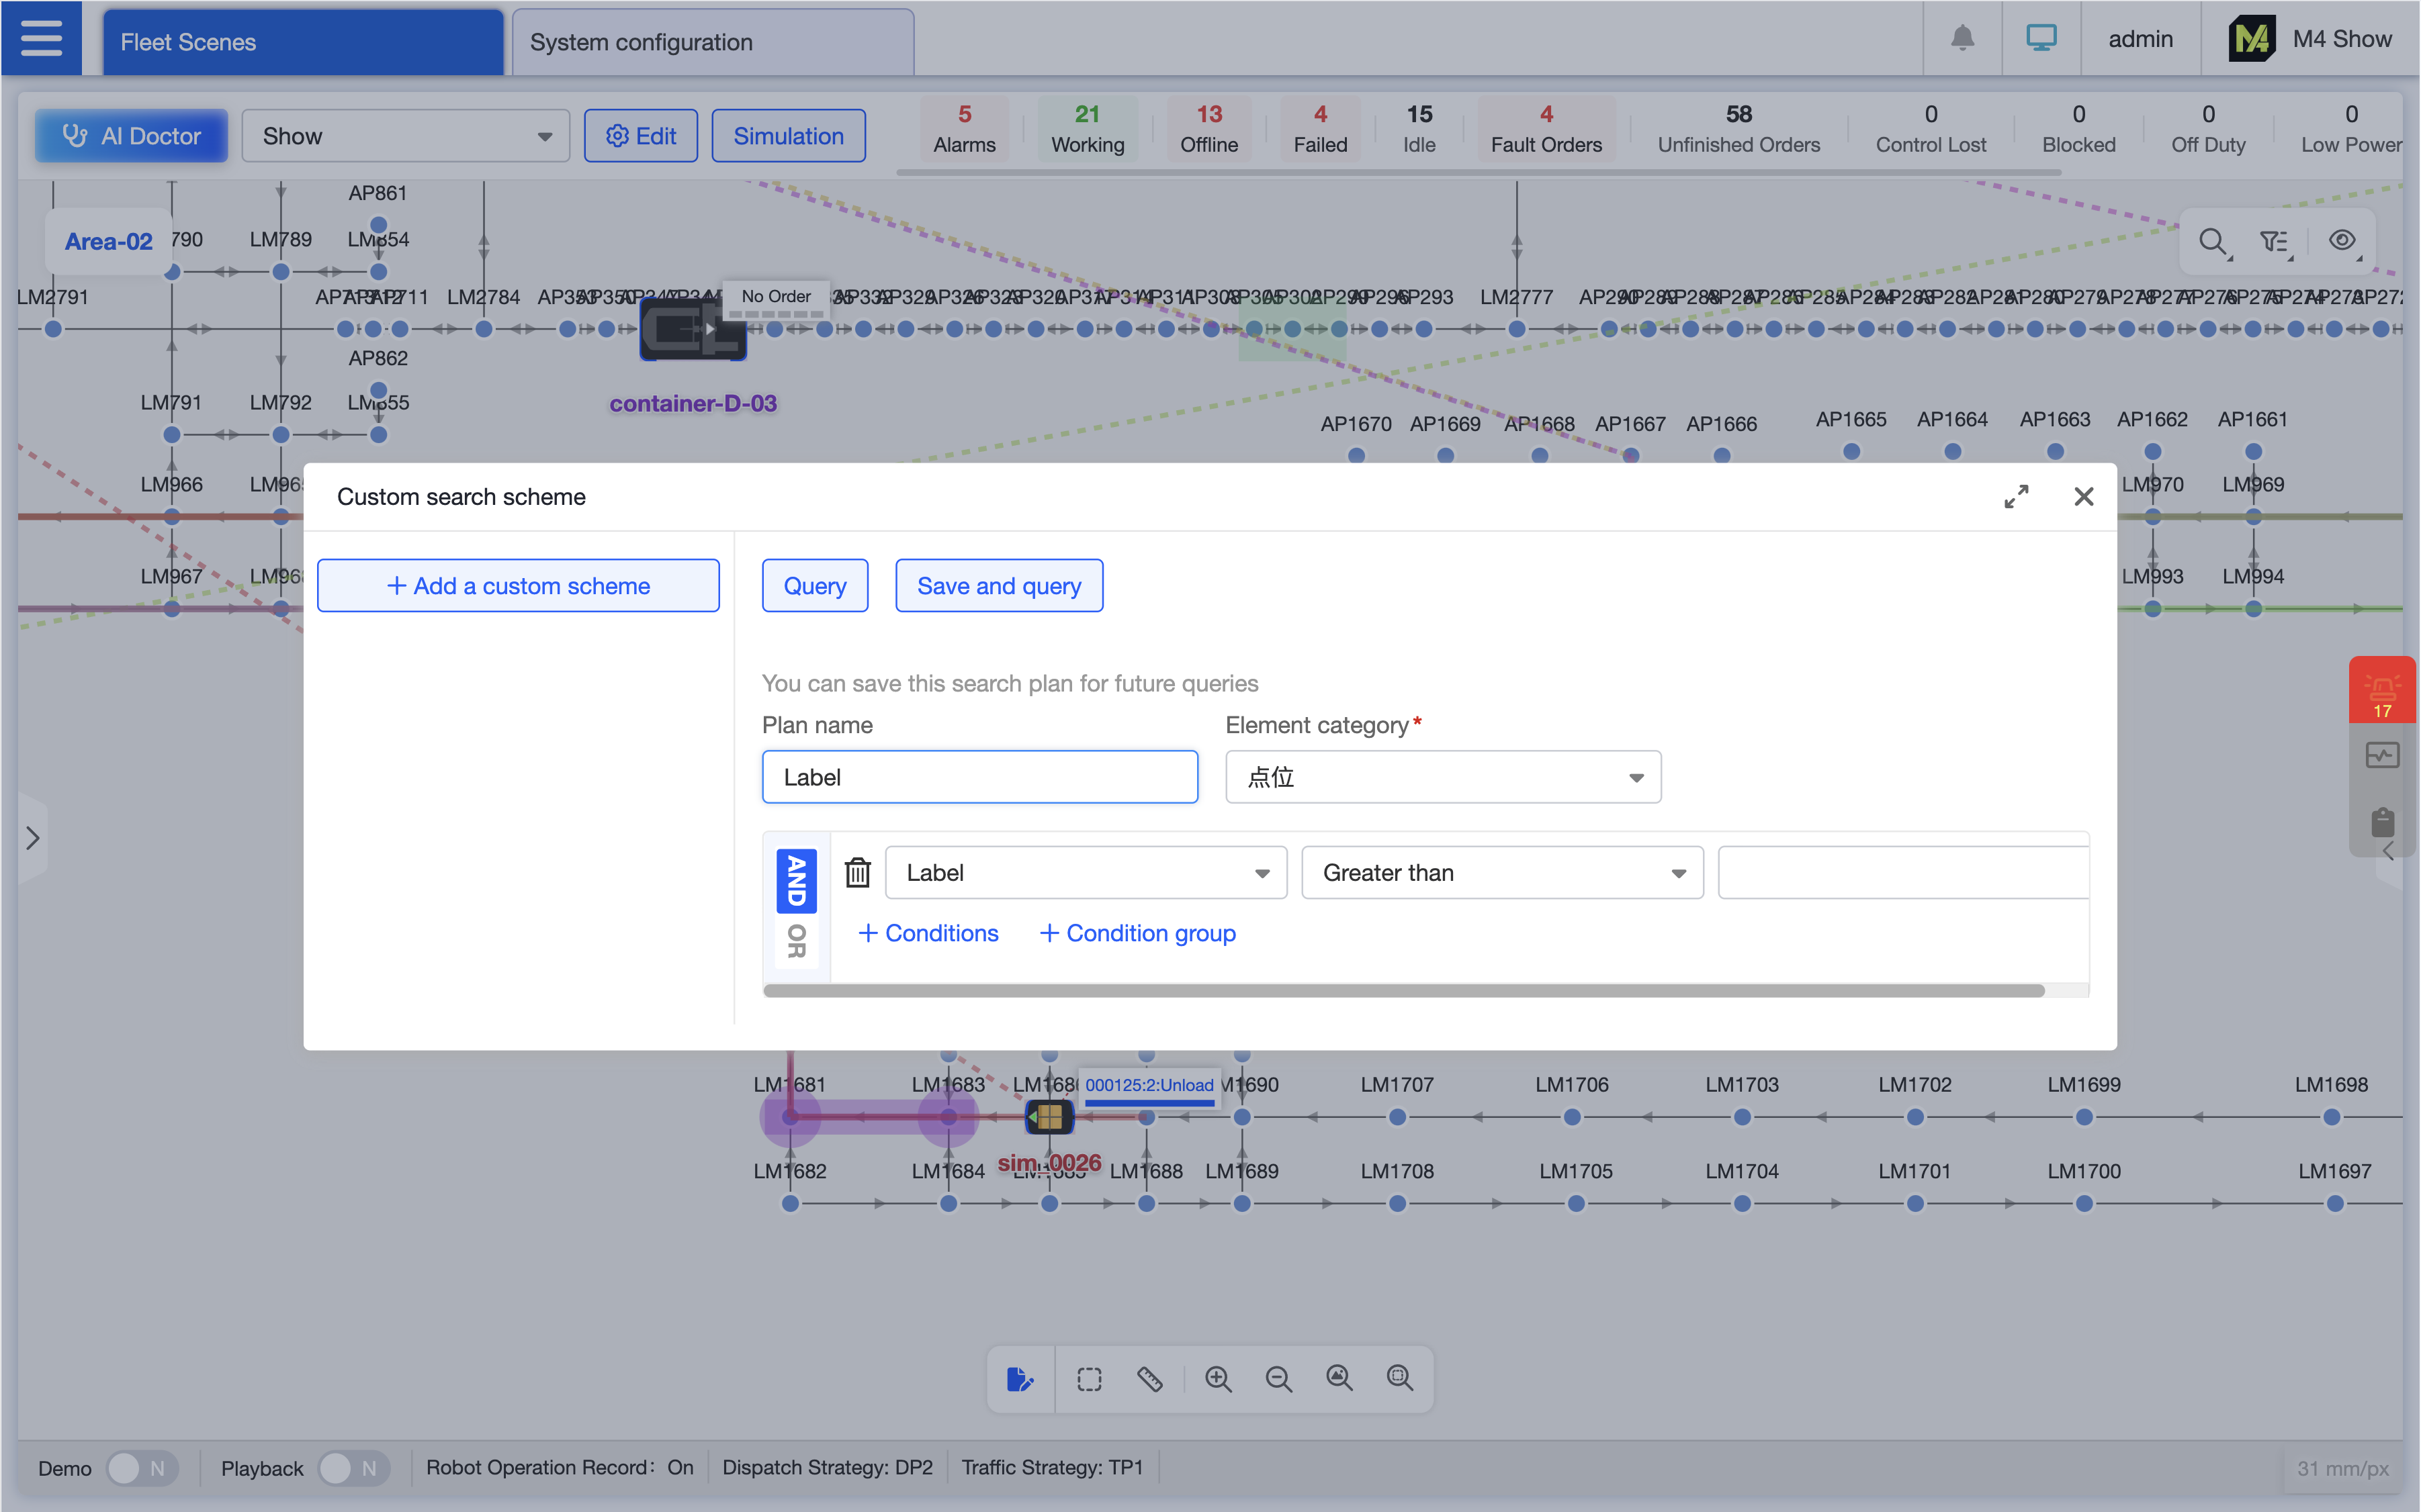Expand the custom search dialog to fullscreen
The height and width of the screenshot is (1512, 2421).
click(x=2016, y=497)
